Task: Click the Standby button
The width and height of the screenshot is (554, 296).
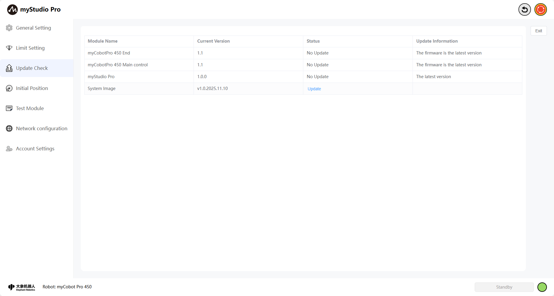Action: click(504, 287)
